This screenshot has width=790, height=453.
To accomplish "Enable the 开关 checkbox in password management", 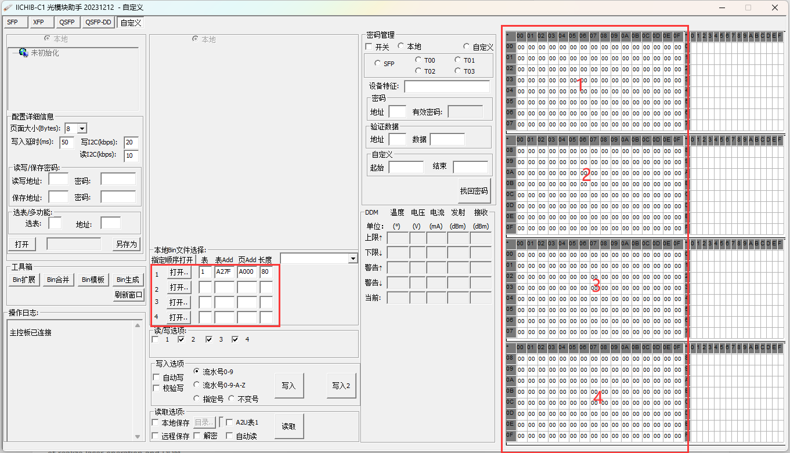I will 369,47.
